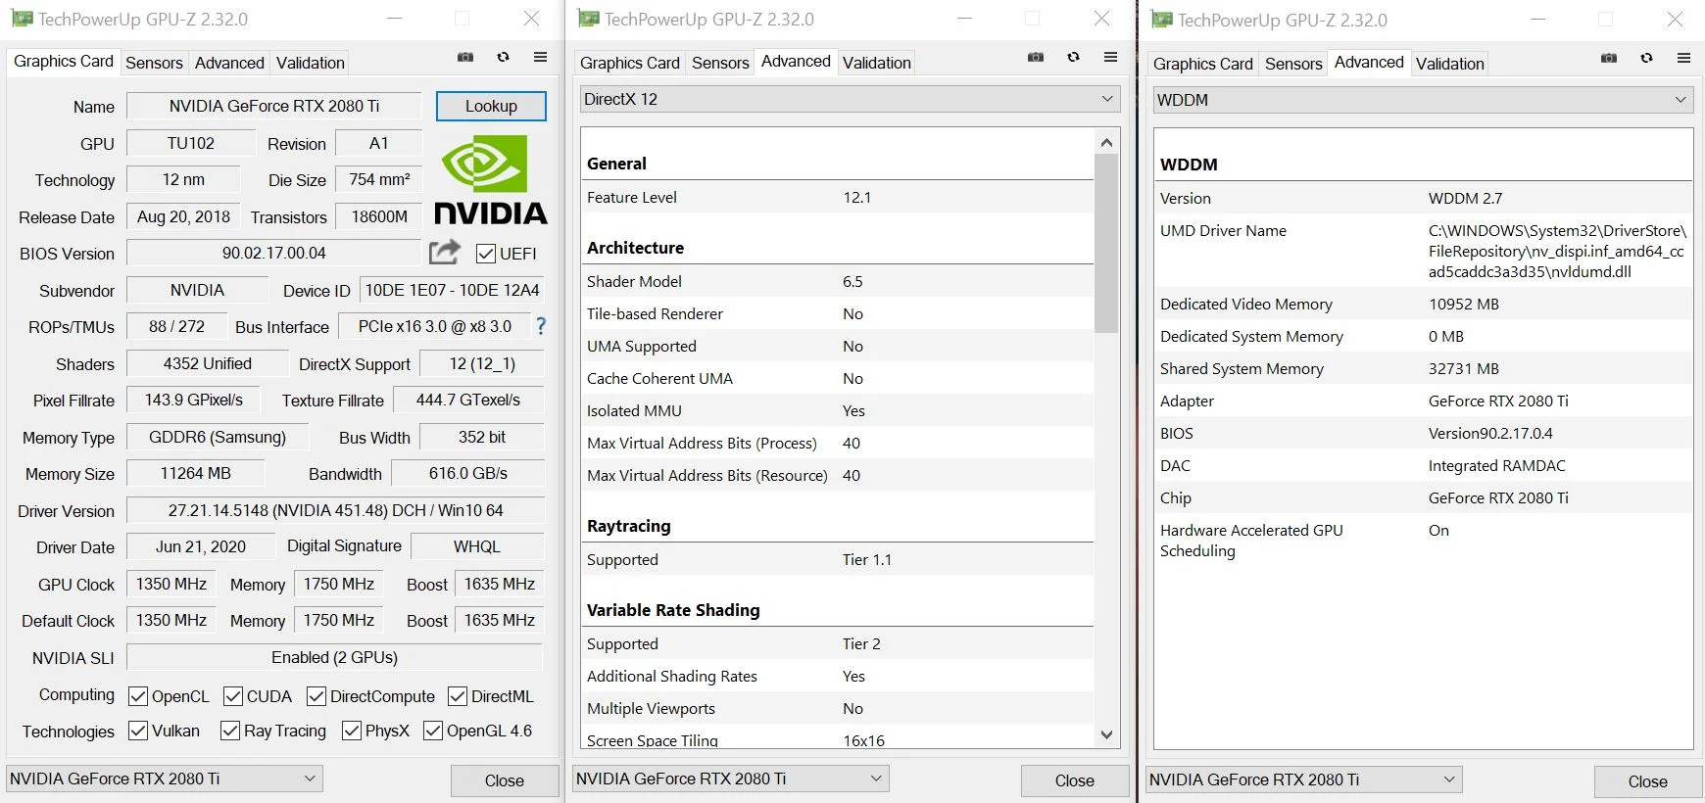
Task: Click the Driver Version field
Action: [x=335, y=510]
